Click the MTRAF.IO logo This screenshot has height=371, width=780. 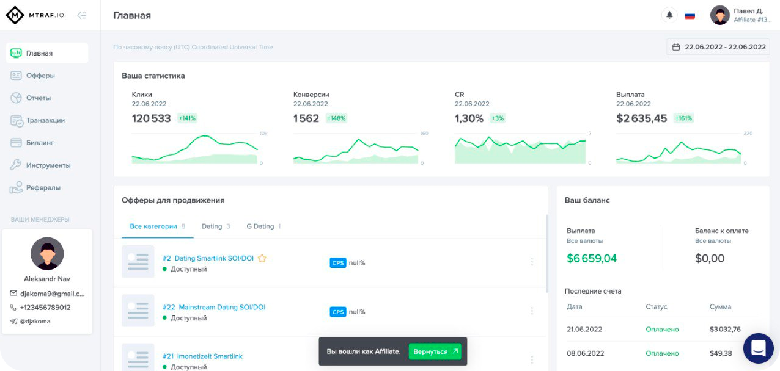(35, 15)
